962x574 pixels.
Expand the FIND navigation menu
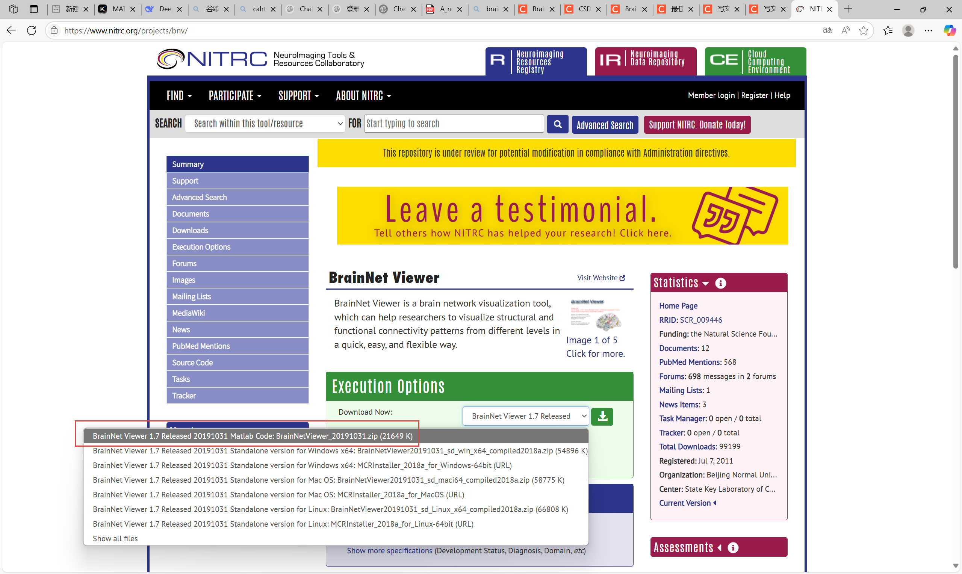coord(179,95)
